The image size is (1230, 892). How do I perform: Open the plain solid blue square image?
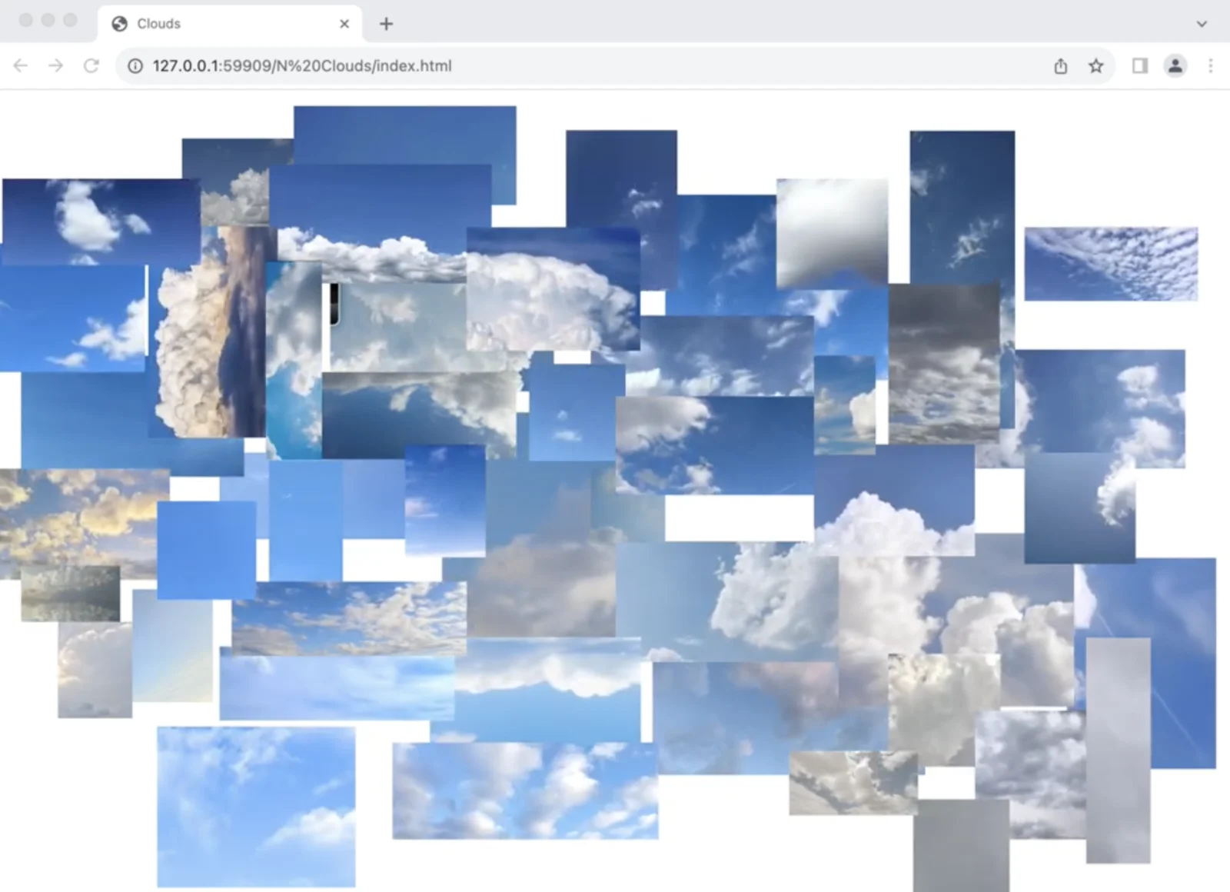tap(206, 549)
